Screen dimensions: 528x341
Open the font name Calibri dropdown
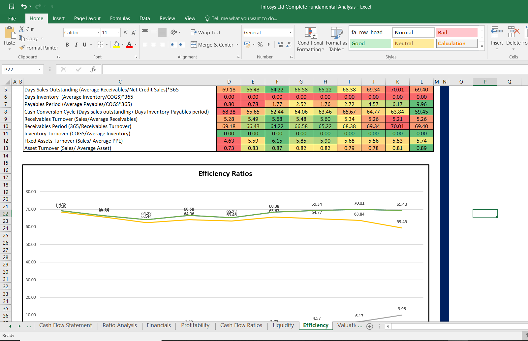click(x=98, y=32)
